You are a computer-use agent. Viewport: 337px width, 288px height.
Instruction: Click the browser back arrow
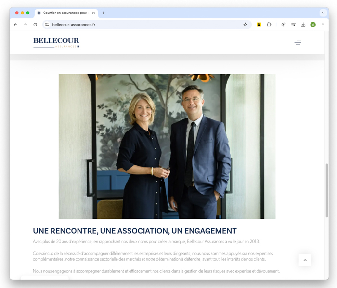point(15,25)
